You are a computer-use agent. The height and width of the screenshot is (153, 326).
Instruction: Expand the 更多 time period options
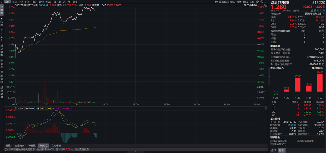(x=75, y=2)
